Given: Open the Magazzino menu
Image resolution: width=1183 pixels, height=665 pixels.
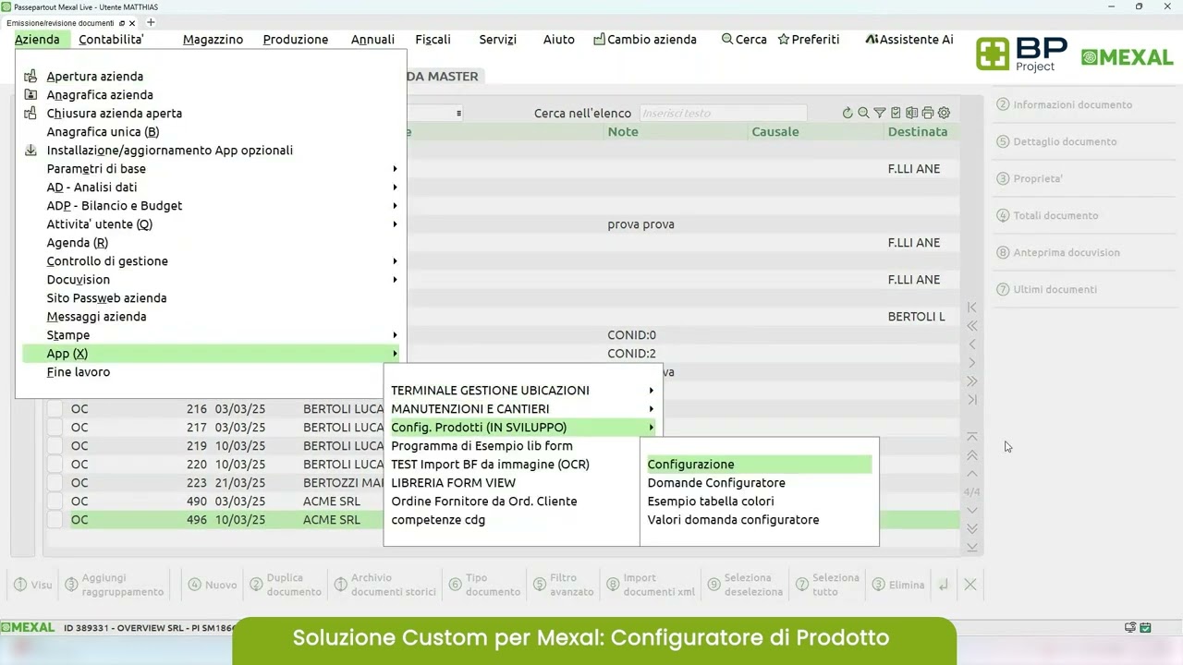Looking at the screenshot, I should coord(213,39).
